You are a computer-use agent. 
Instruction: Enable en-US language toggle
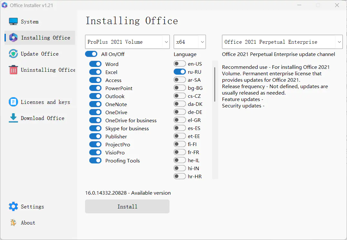pos(180,64)
